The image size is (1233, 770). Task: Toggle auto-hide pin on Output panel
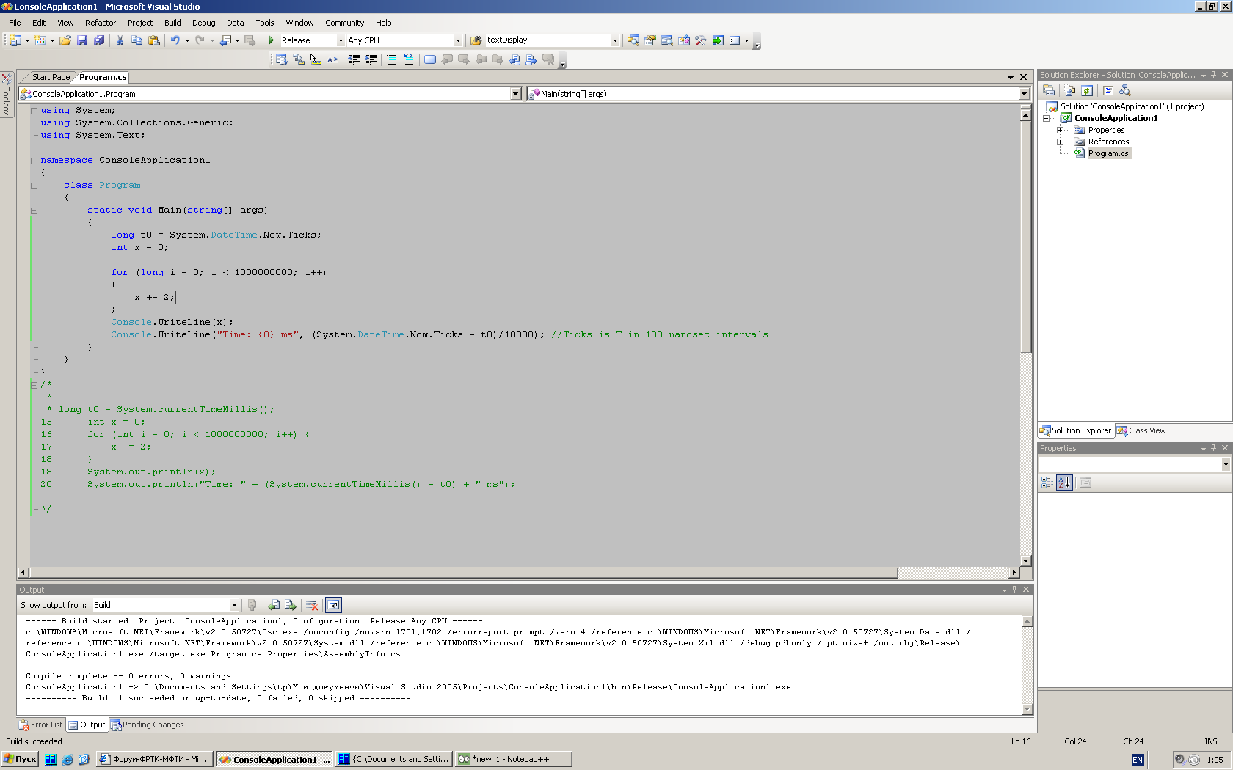1015,590
